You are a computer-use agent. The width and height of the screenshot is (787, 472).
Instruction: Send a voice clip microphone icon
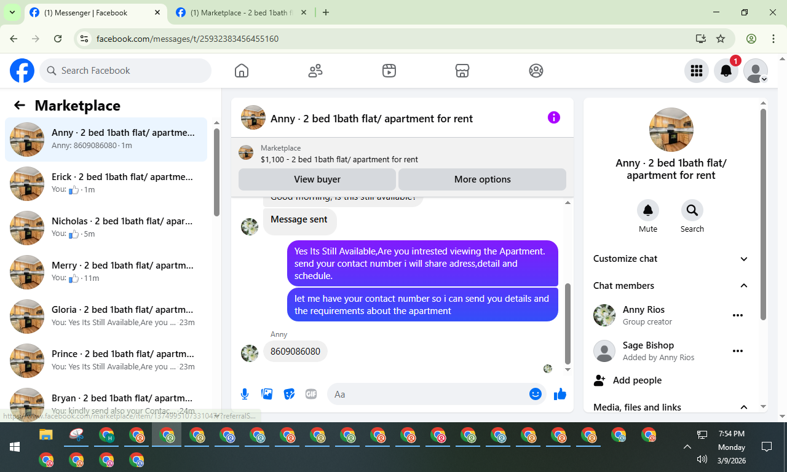[x=245, y=394]
